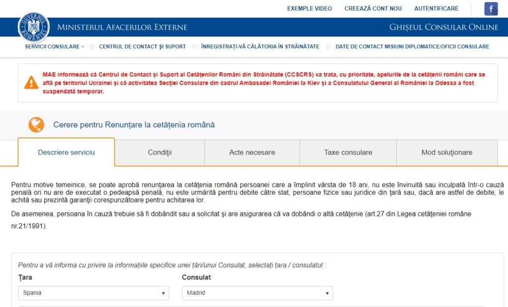Click the paragraph starting 'Pentru motive temeinice'

(x=257, y=193)
